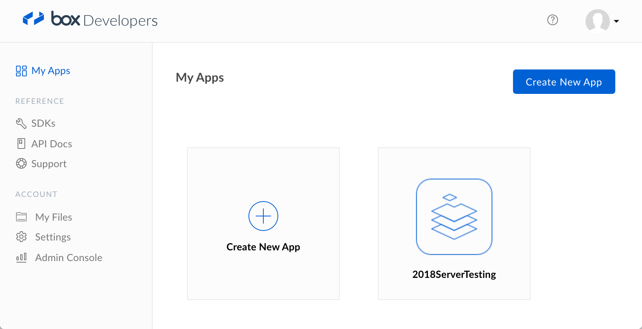642x329 pixels.
Task: Click the Support lifebuoy icon
Action: pos(21,164)
